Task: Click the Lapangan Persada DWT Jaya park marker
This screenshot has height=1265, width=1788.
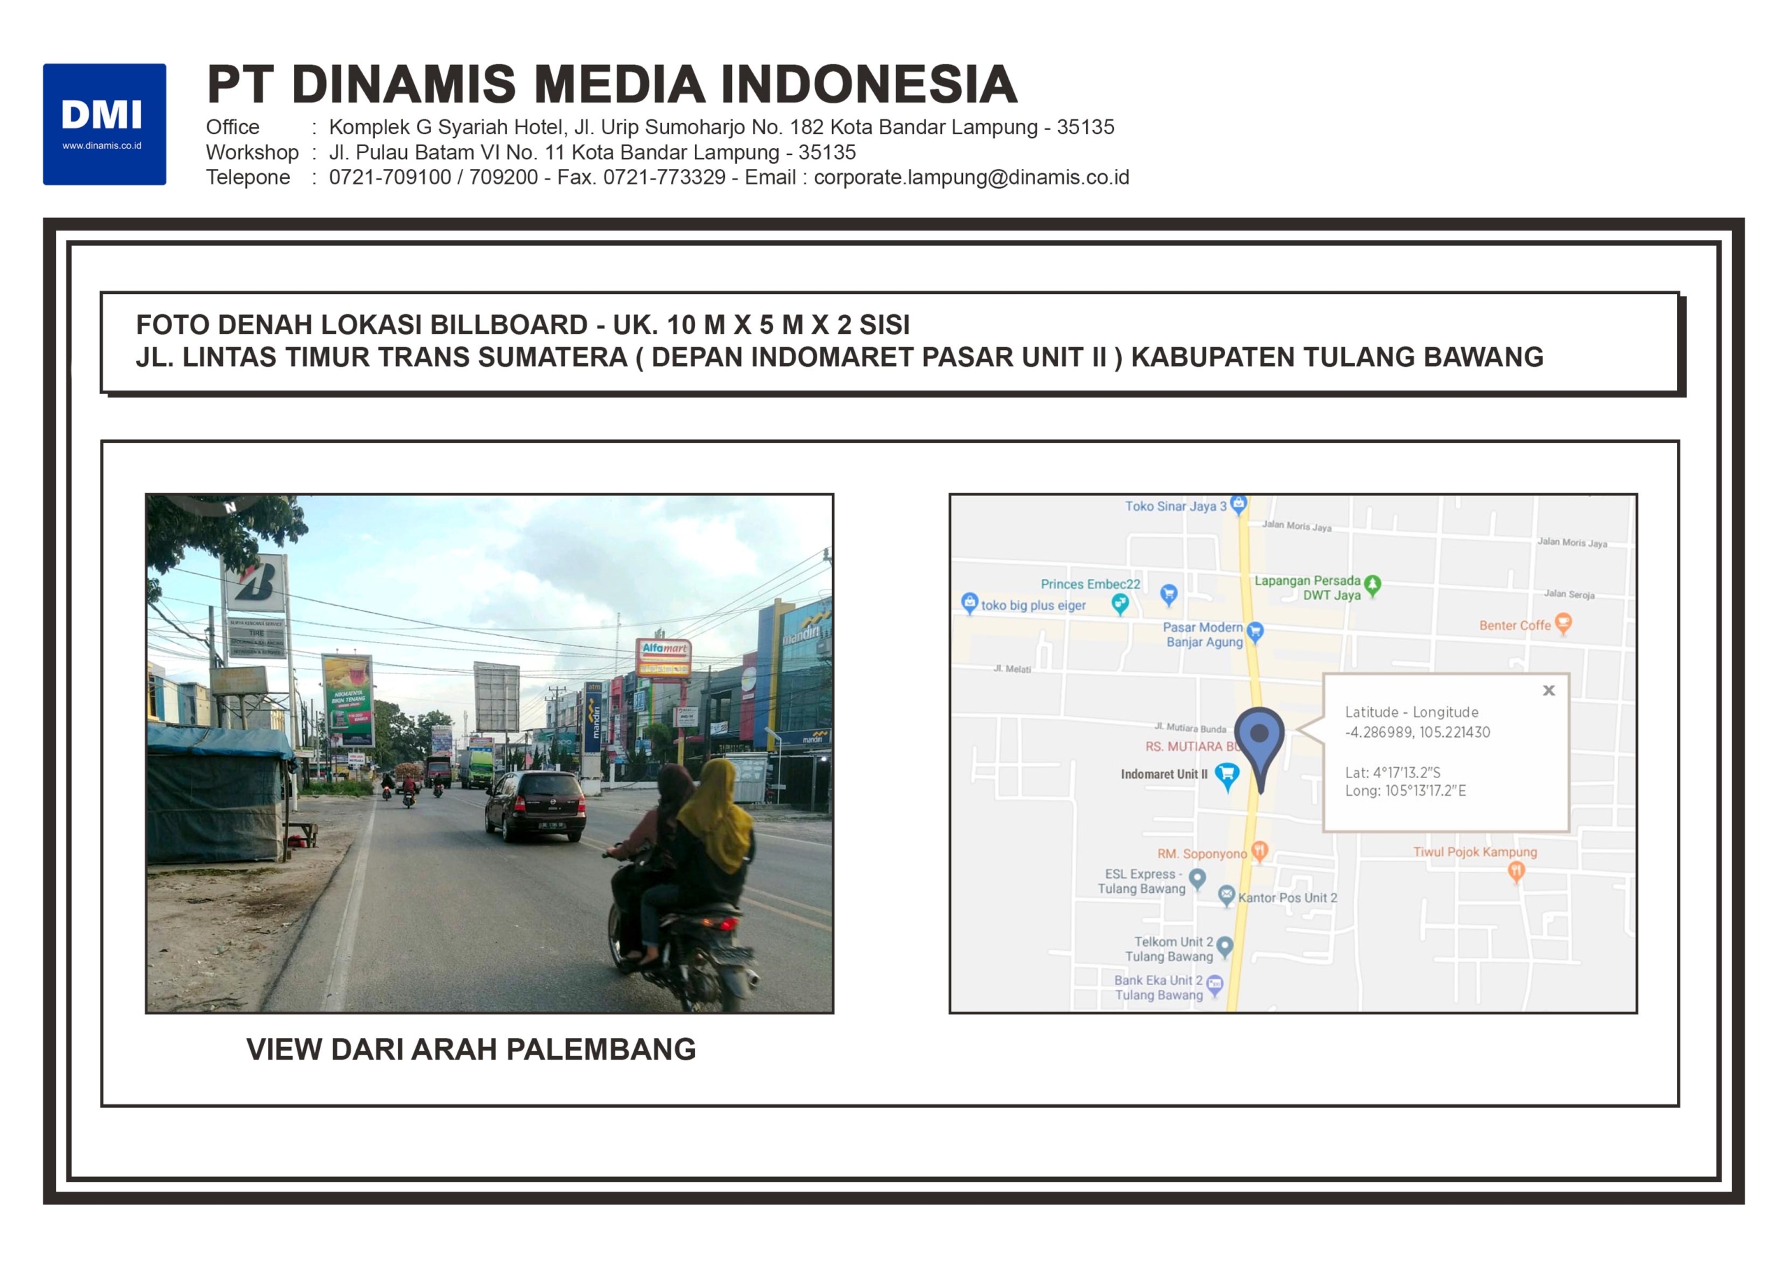Action: click(1372, 586)
